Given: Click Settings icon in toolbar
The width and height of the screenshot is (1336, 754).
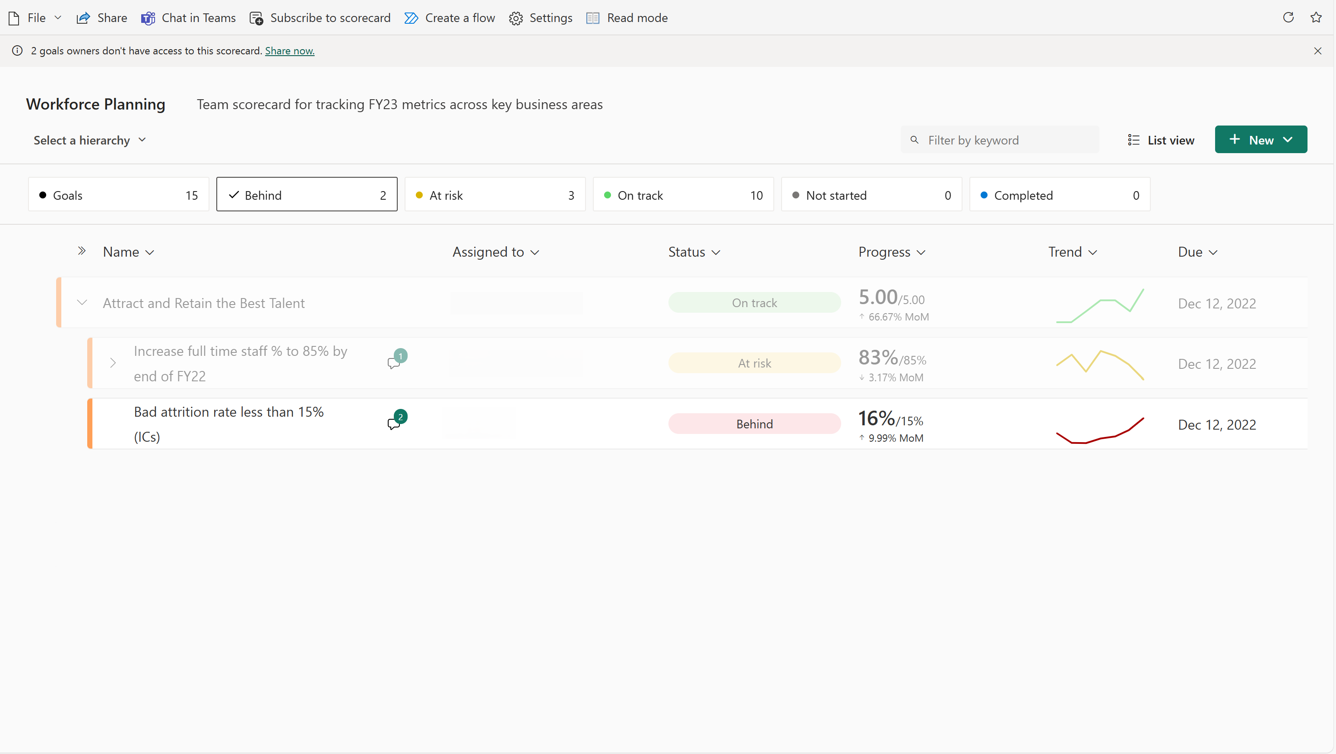Looking at the screenshot, I should click(x=516, y=17).
